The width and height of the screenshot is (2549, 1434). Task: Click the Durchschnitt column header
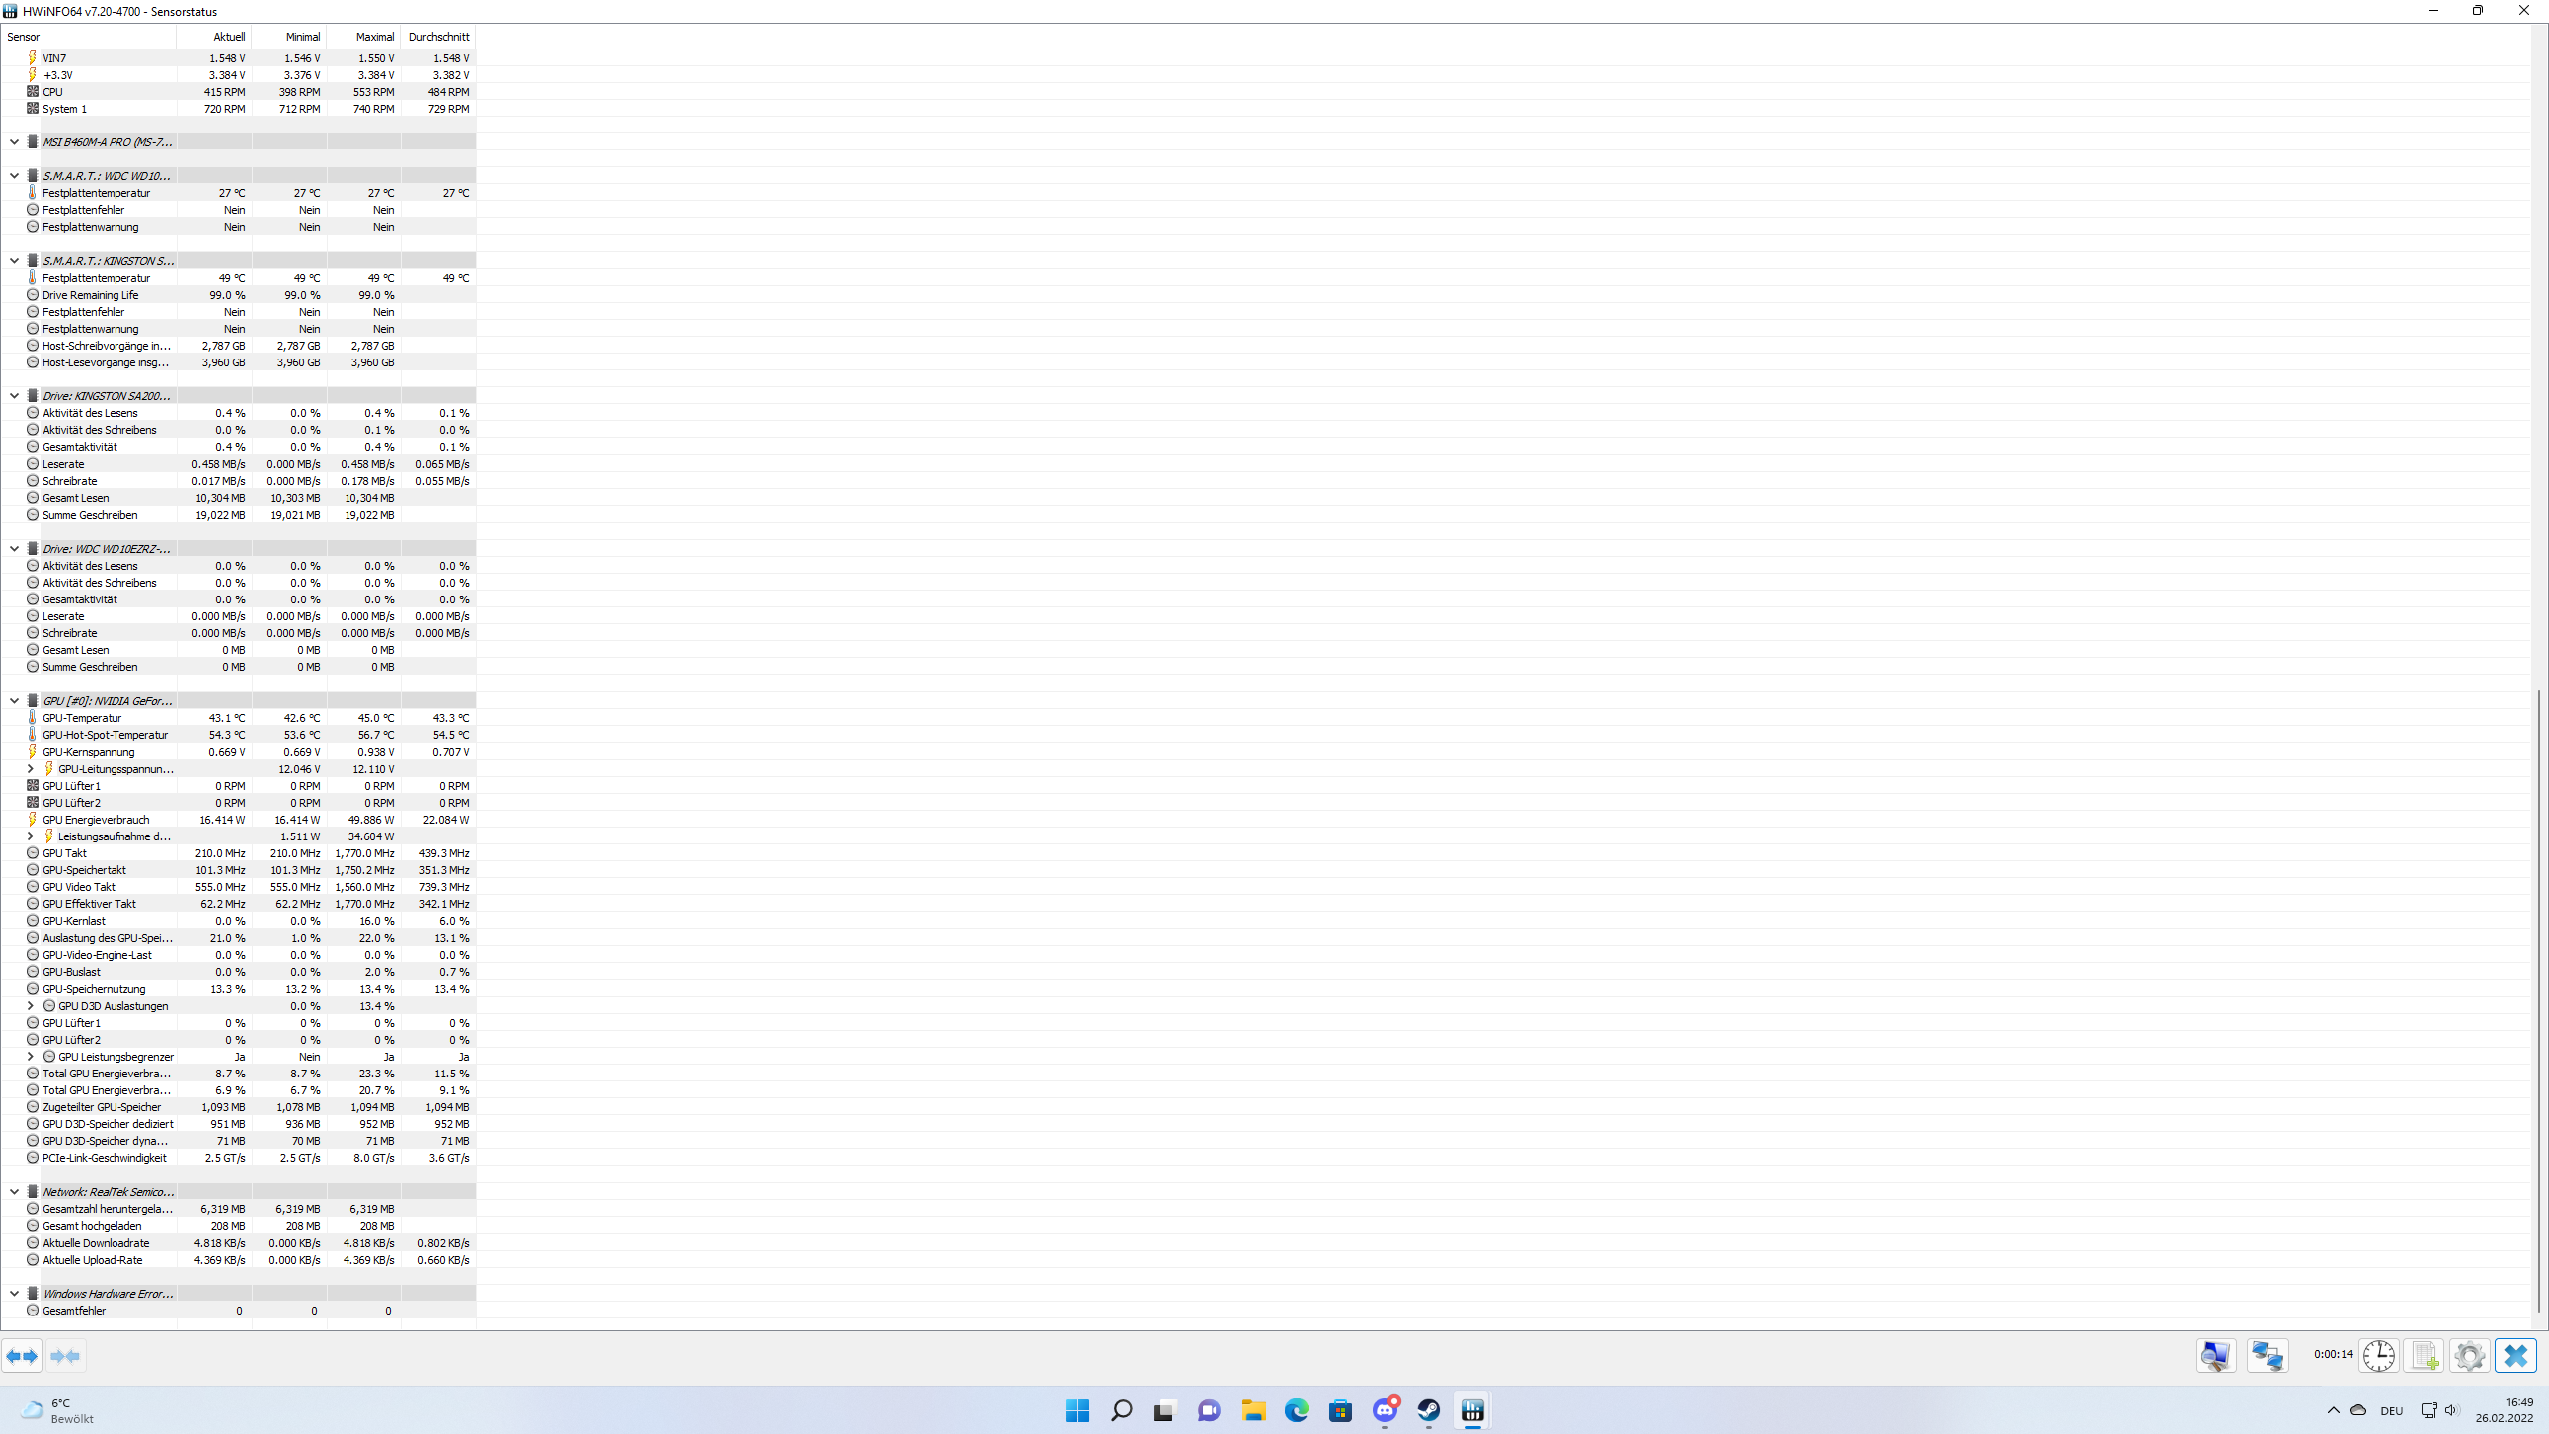coord(438,37)
